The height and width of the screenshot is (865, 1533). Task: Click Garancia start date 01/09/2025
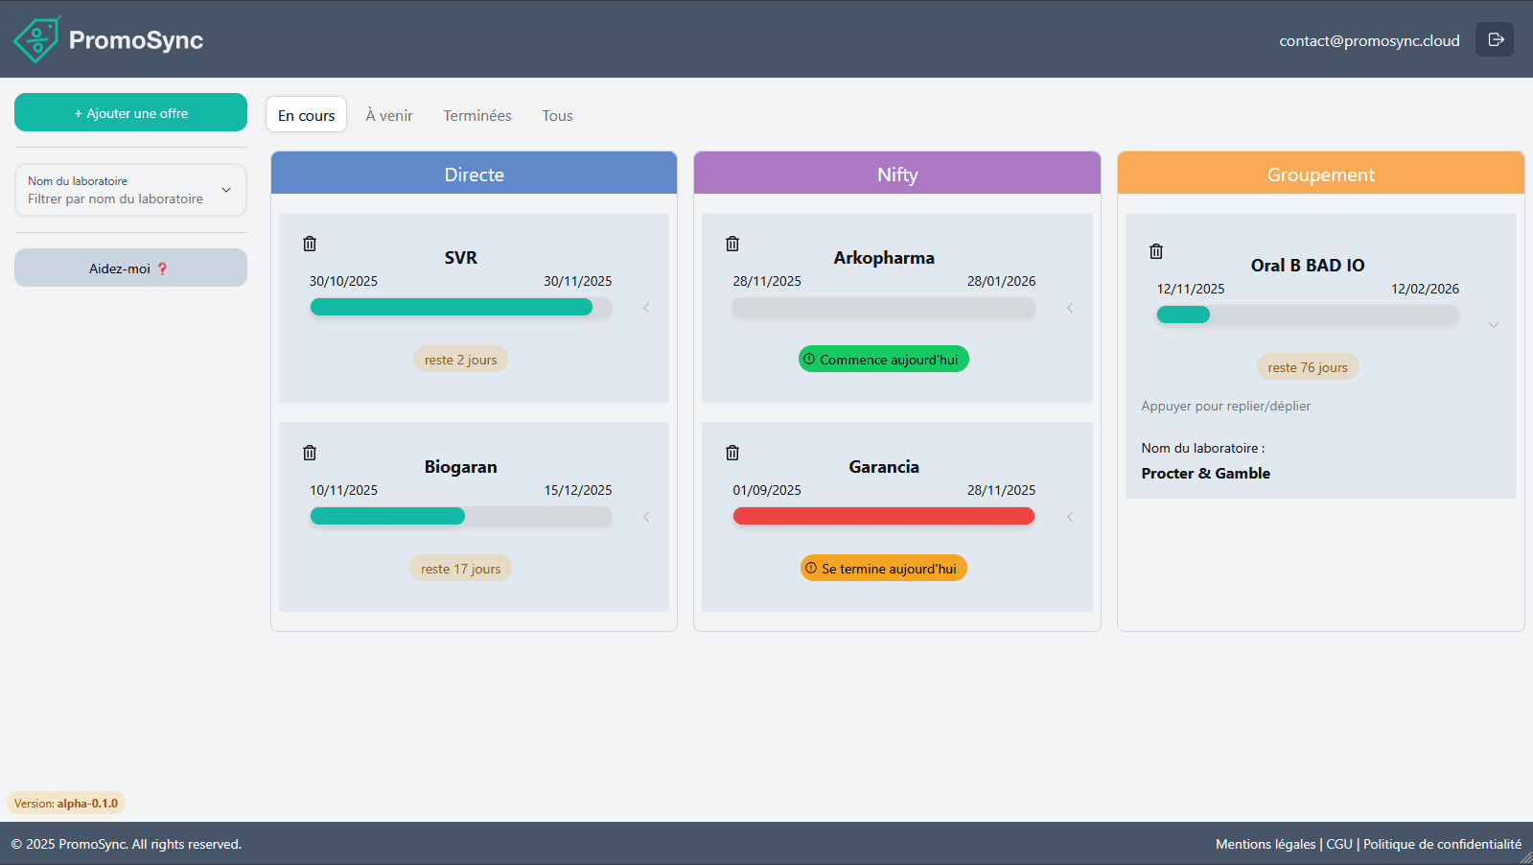pos(767,490)
